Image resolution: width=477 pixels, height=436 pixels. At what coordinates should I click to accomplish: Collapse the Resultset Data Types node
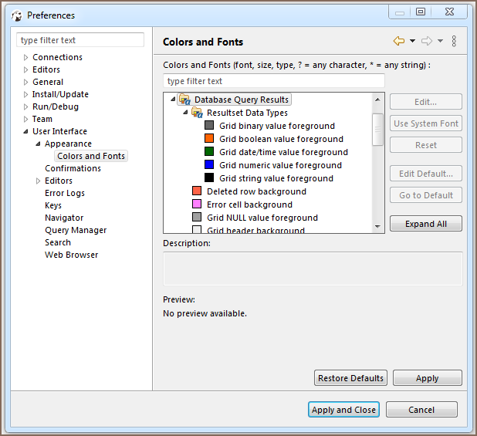[185, 113]
